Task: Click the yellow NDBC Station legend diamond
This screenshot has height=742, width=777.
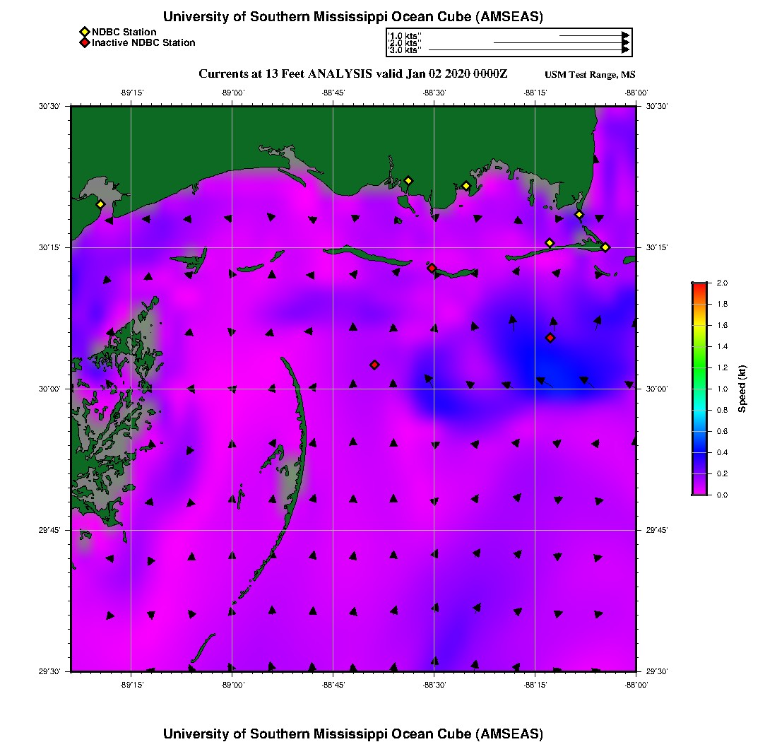Action: click(84, 32)
